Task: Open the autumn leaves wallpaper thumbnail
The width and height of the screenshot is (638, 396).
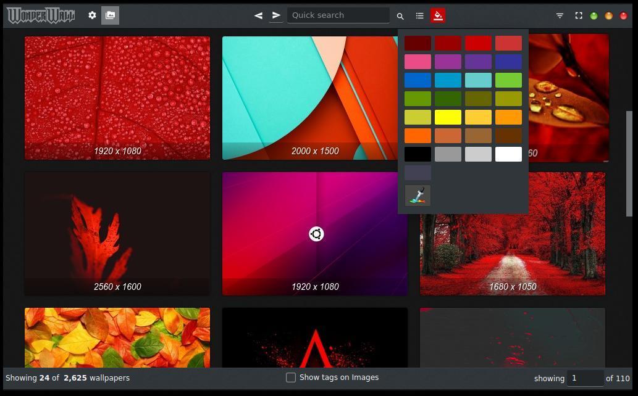Action: pyautogui.click(x=117, y=337)
